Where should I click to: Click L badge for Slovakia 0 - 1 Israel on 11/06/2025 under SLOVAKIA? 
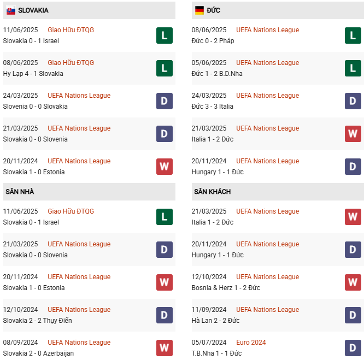click(x=165, y=36)
